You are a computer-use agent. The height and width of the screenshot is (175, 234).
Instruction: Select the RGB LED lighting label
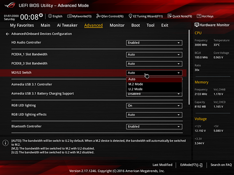[23, 105]
